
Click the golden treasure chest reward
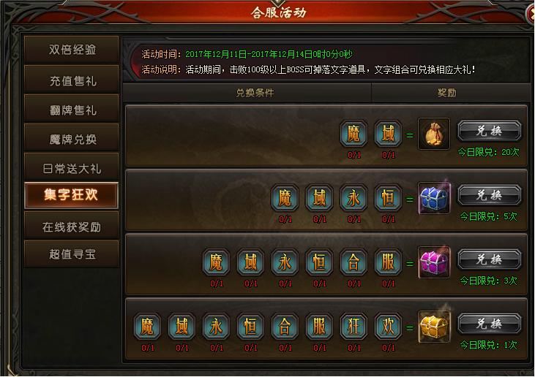tap(434, 327)
